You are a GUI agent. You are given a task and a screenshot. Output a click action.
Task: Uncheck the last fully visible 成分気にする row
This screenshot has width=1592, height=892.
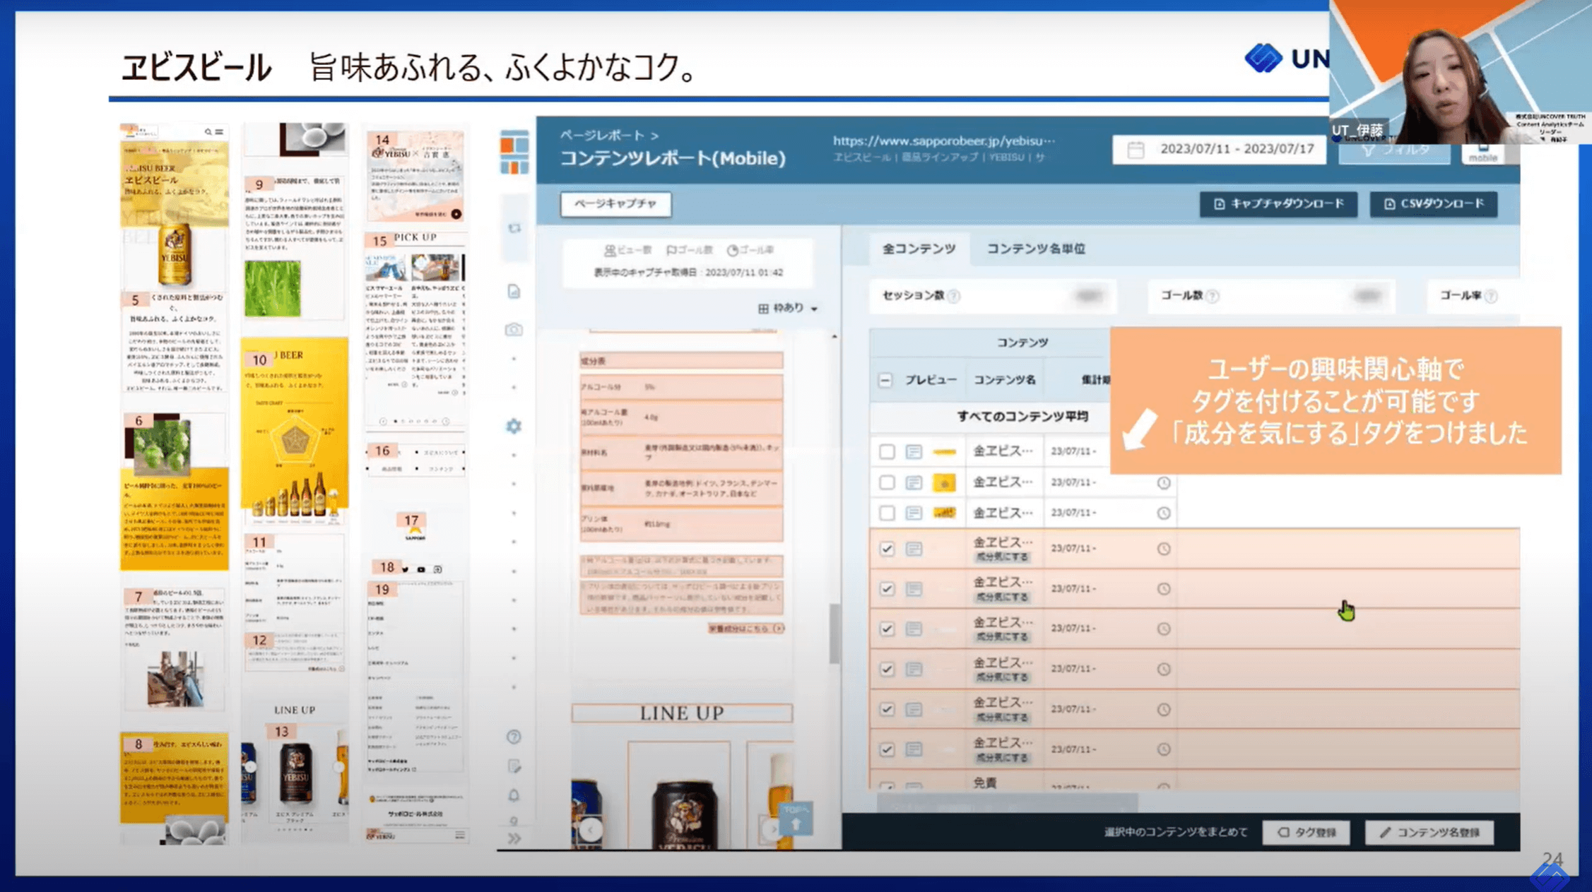coord(887,749)
